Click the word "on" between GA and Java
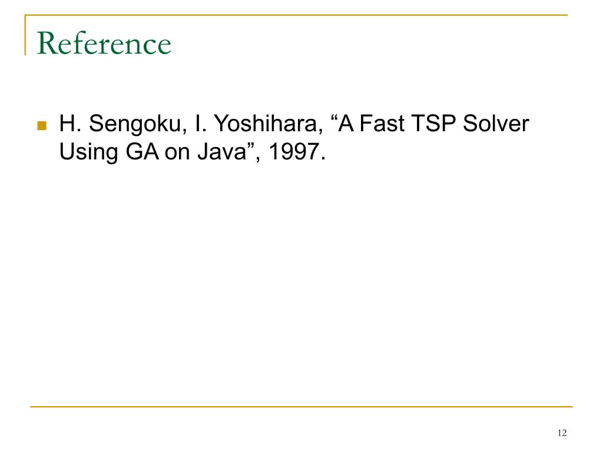The width and height of the screenshot is (603, 452). coord(178,153)
